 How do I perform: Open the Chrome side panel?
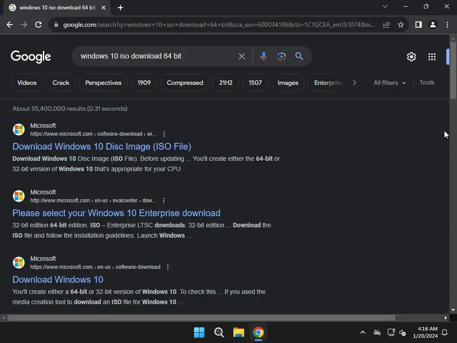pos(419,25)
